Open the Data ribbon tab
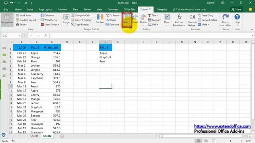This screenshot has width=255, height=143. click(75, 10)
